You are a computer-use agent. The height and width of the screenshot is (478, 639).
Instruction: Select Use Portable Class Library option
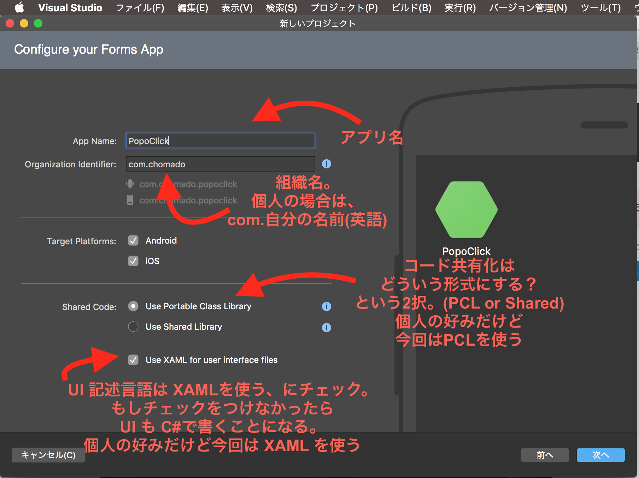133,306
